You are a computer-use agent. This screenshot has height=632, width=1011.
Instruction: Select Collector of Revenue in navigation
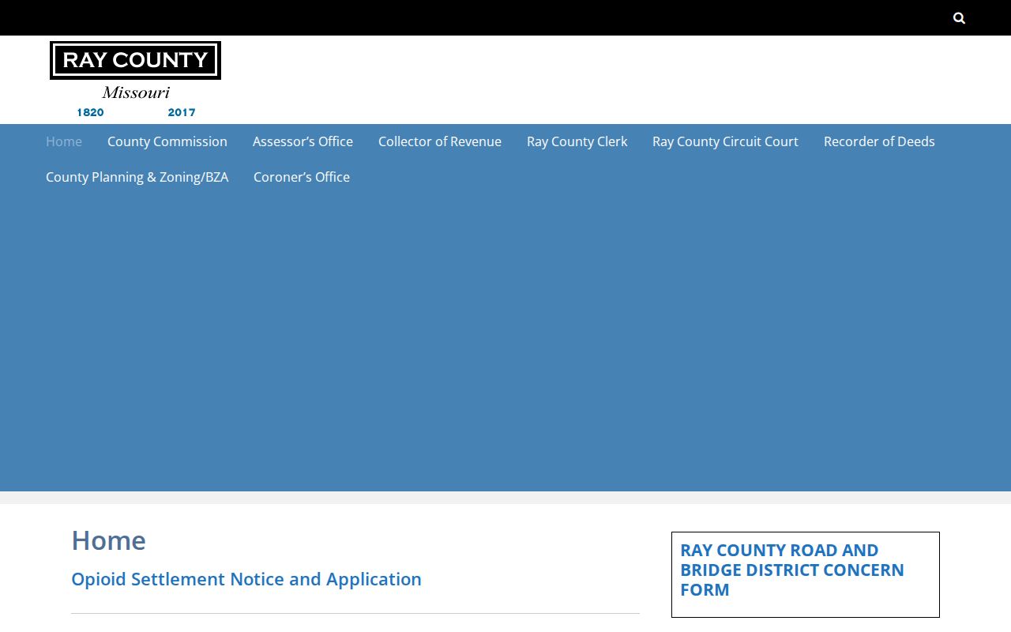click(440, 141)
